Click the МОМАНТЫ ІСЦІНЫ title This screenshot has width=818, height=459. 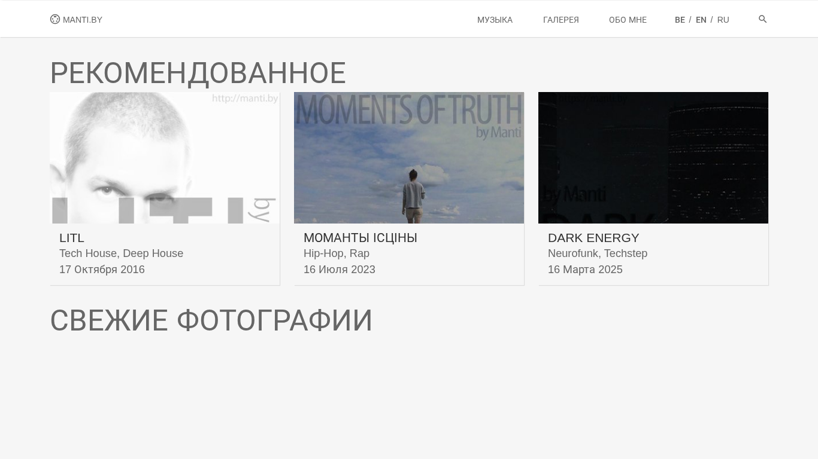tap(360, 238)
